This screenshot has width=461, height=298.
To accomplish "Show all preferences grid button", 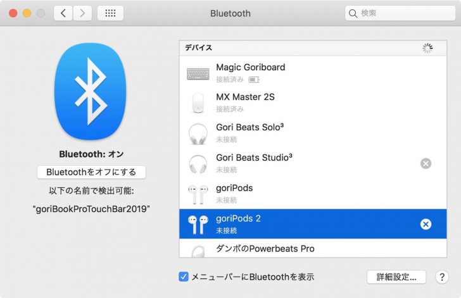I will pos(110,13).
